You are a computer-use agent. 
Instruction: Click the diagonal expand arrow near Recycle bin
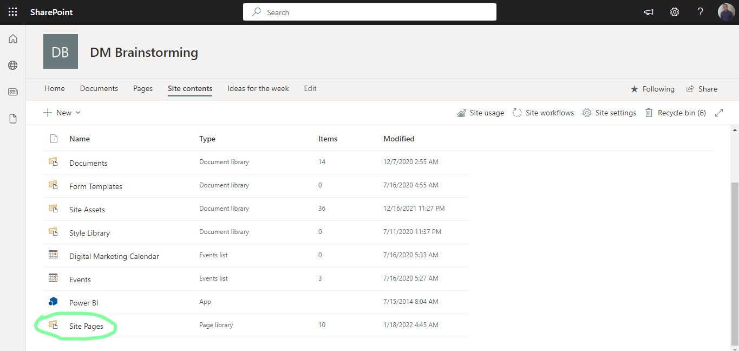pos(719,112)
